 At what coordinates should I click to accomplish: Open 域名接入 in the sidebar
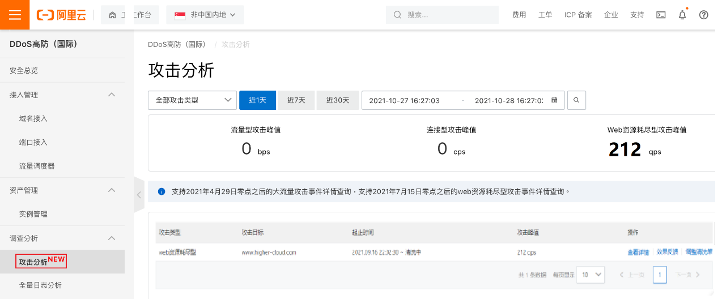[33, 118]
